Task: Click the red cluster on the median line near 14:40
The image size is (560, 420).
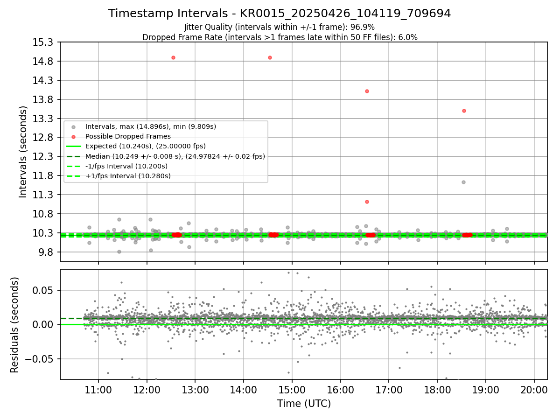Action: [x=273, y=235]
